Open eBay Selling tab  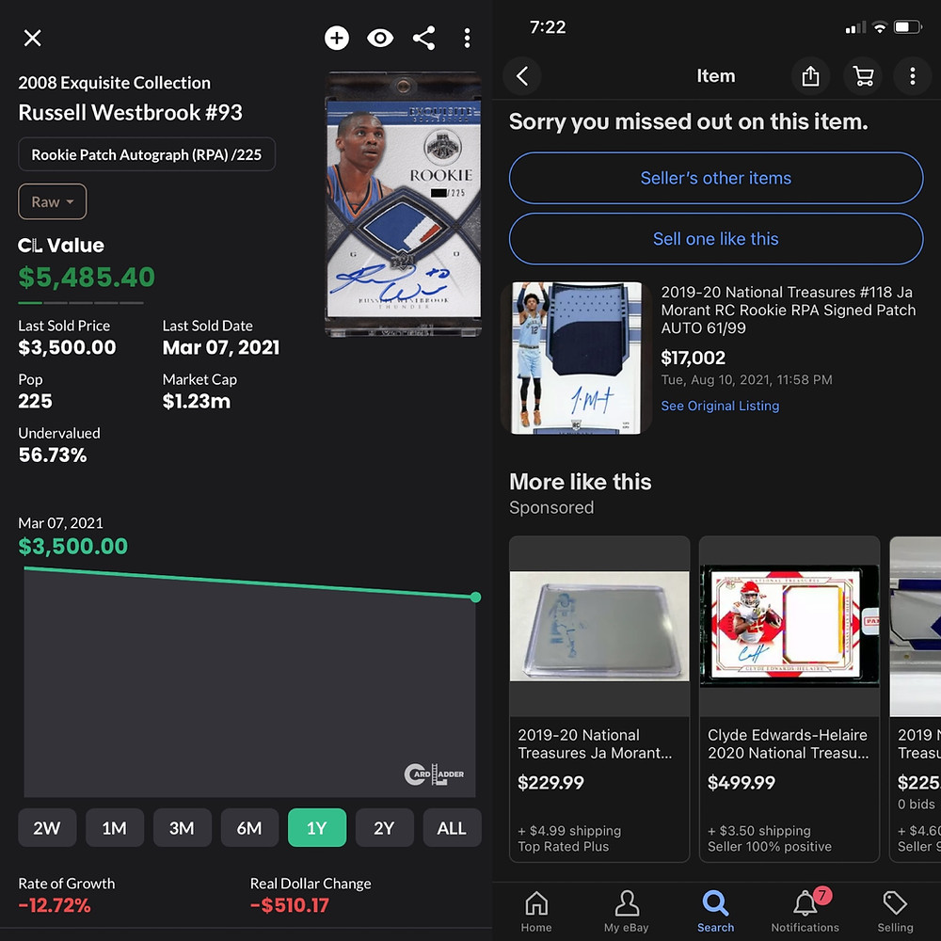point(895,911)
